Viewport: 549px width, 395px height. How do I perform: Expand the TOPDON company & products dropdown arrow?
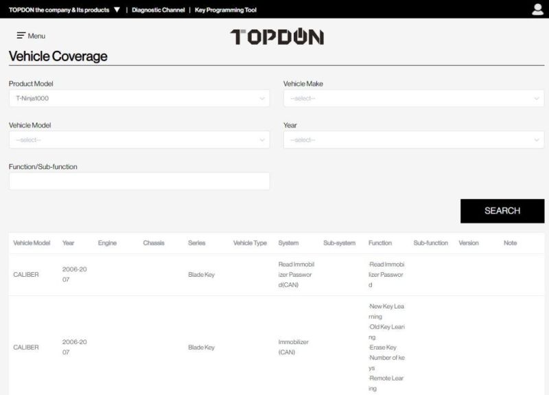[117, 10]
